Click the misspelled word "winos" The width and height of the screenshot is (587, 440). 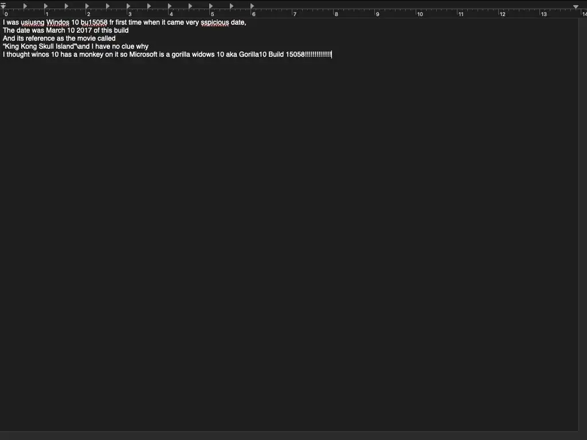40,54
